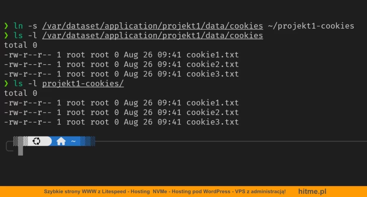
Task: Click the underlined cookies path after first ls
Action: [152, 35]
